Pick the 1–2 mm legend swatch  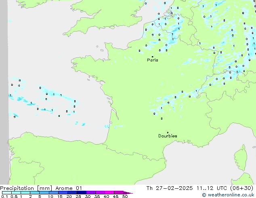(x=25, y=193)
